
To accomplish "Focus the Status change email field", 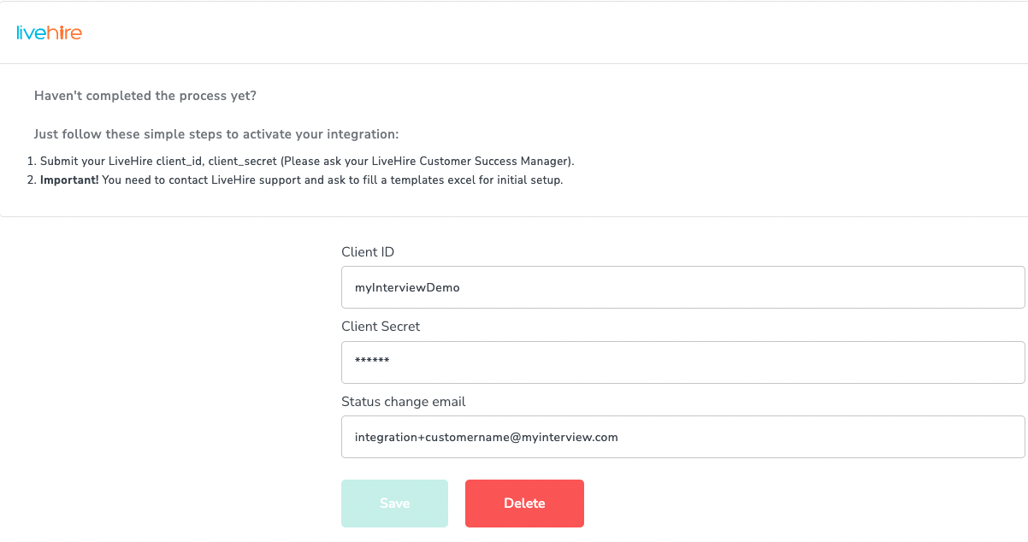I will (x=682, y=437).
